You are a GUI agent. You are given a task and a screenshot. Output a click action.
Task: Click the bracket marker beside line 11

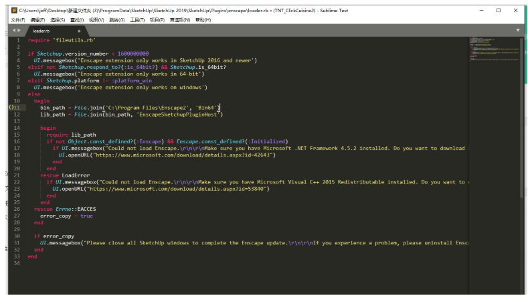[x=11, y=107]
